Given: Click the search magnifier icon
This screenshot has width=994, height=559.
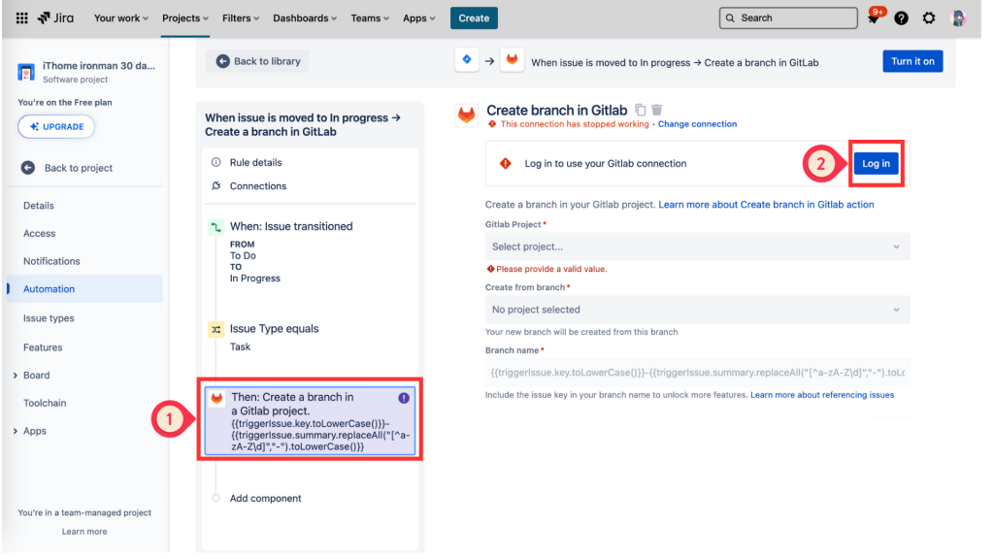Looking at the screenshot, I should (730, 17).
